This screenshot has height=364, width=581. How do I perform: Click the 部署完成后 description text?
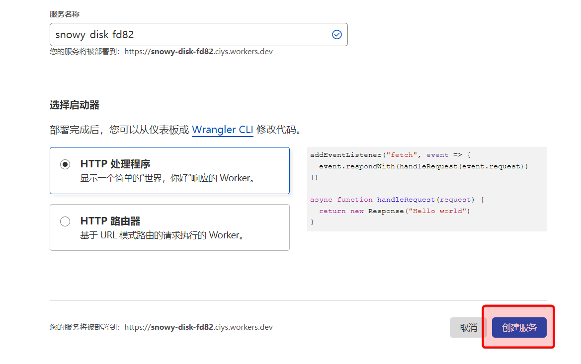point(119,130)
